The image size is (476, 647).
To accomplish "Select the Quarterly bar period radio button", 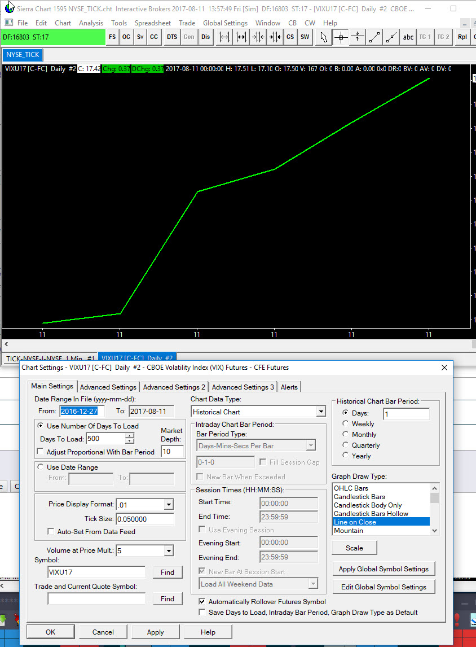I will (x=345, y=444).
